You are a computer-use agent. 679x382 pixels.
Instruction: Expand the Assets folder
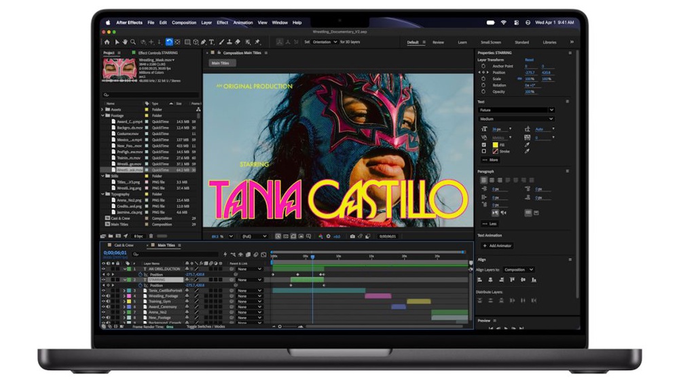(103, 109)
